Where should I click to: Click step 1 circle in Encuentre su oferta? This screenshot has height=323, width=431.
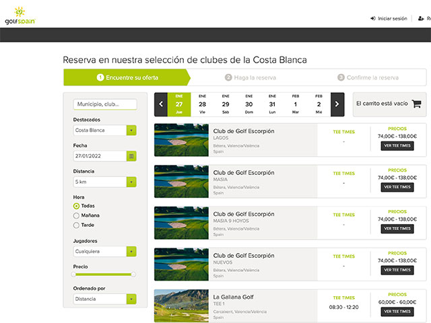(x=100, y=77)
